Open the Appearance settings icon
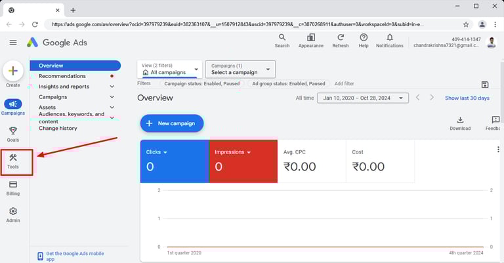Image resolution: width=504 pixels, height=263 pixels. (x=311, y=41)
